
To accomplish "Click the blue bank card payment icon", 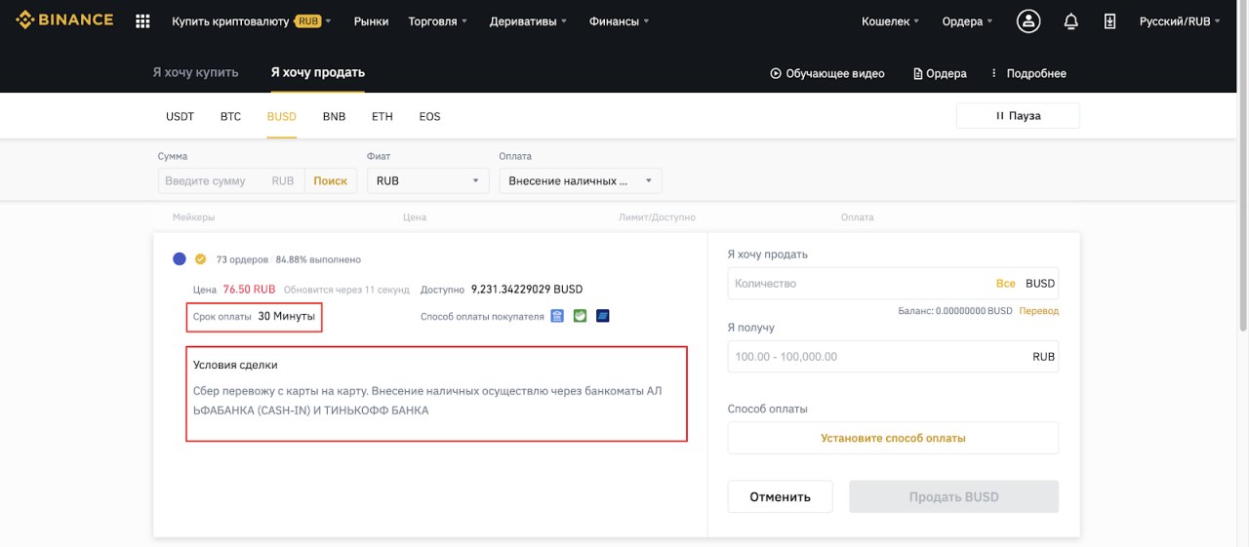I will coord(557,316).
